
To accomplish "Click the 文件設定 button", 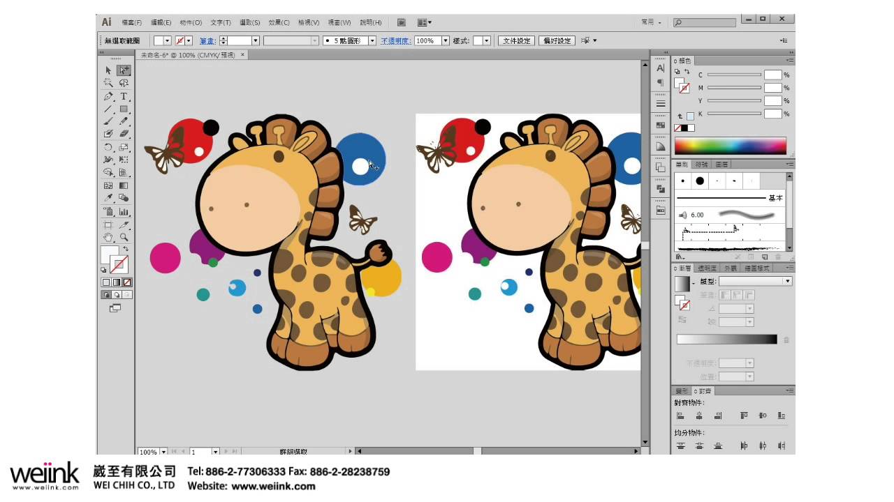I will pyautogui.click(x=517, y=41).
